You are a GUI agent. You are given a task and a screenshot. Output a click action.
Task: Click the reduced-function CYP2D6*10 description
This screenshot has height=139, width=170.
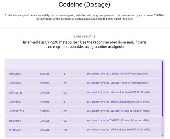coord(119,129)
